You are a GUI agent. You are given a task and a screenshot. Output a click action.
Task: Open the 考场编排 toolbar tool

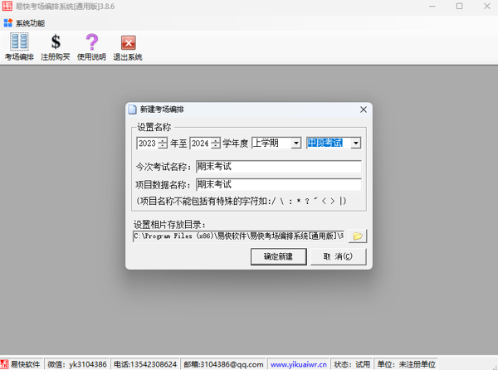click(x=19, y=46)
